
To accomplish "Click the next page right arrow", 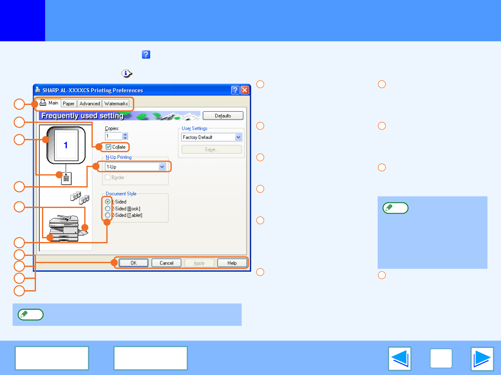I will (482, 359).
